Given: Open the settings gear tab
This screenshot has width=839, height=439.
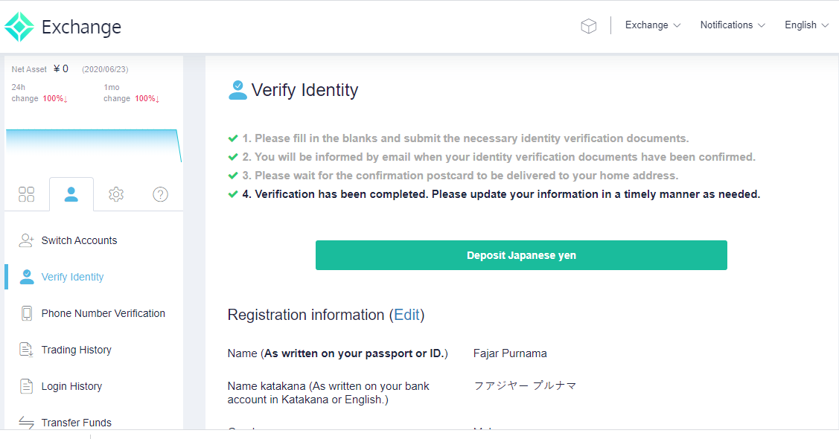Looking at the screenshot, I should (116, 194).
